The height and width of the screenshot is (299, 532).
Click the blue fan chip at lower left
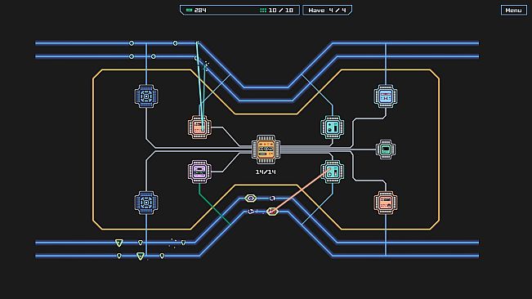(146, 203)
